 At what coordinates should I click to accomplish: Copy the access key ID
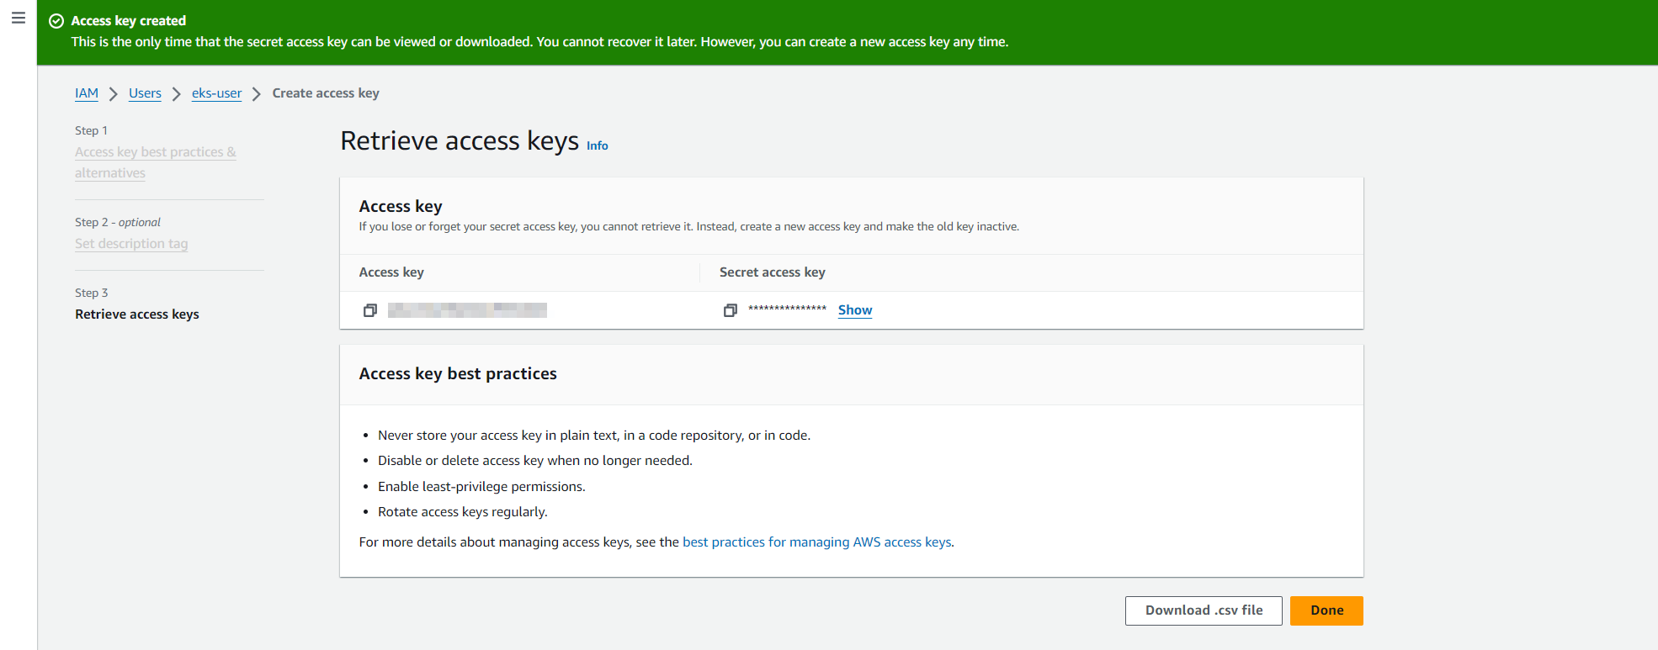click(369, 310)
